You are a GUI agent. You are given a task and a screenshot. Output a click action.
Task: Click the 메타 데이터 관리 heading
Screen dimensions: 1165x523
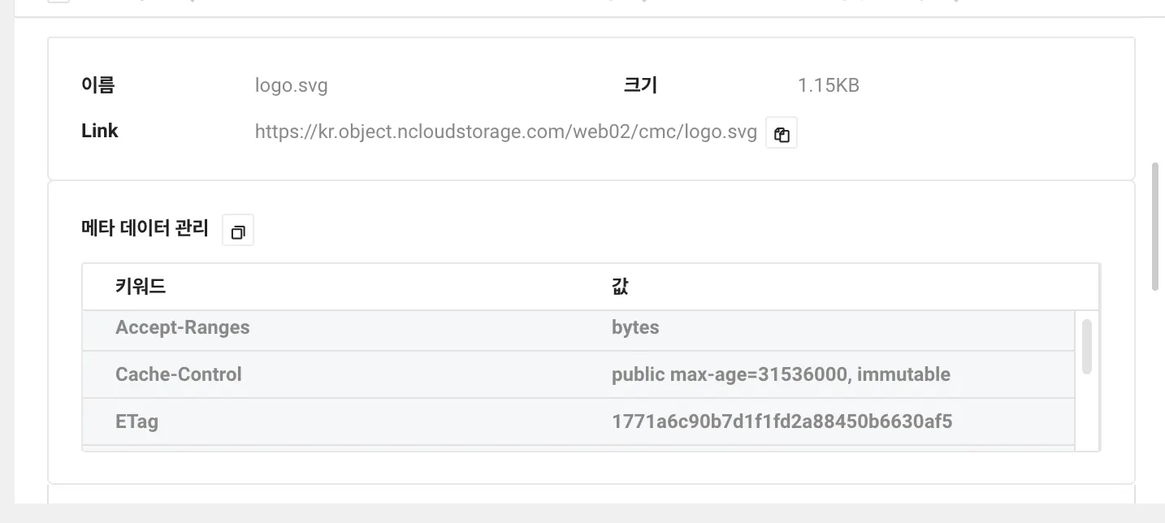pos(145,229)
